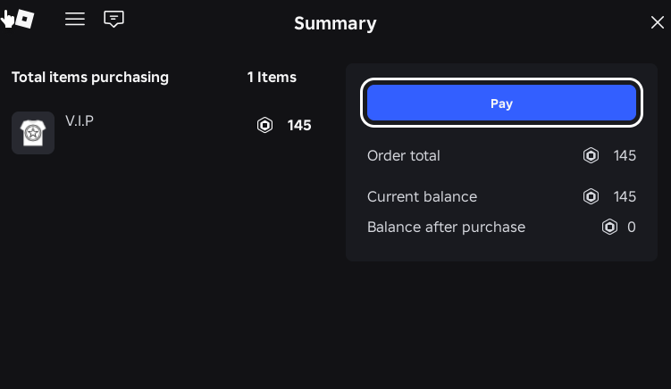Click the V.I.P item name
The image size is (671, 389).
[80, 120]
